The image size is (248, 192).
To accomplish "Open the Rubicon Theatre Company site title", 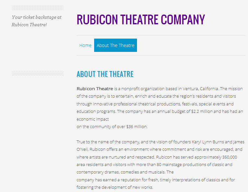I will (x=141, y=19).
